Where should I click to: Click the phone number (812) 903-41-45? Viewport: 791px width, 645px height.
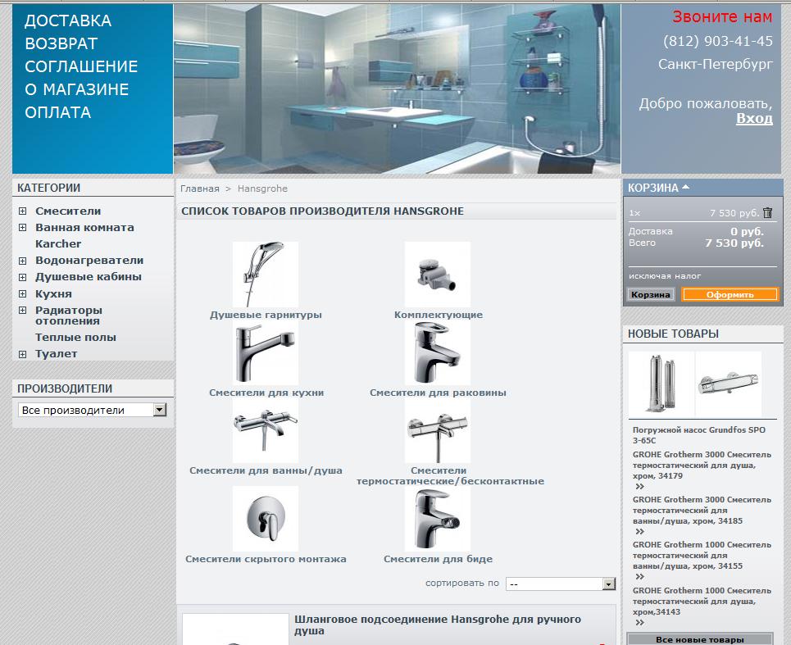point(717,41)
